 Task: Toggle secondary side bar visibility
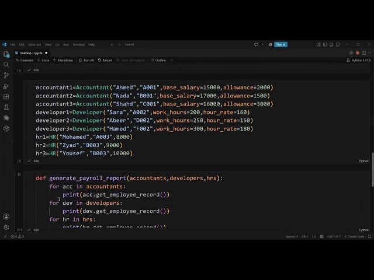pos(338,44)
